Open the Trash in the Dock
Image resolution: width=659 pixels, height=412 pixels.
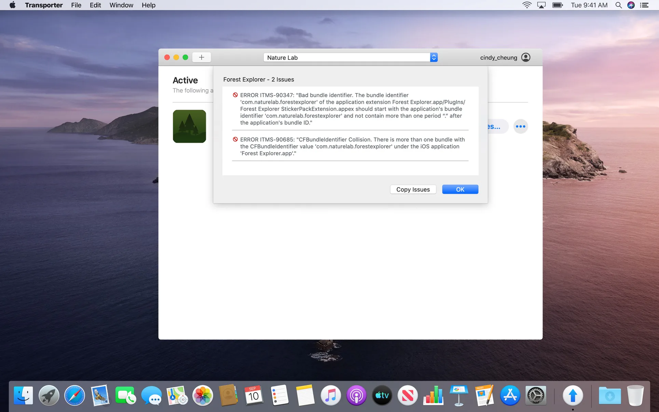click(x=635, y=396)
